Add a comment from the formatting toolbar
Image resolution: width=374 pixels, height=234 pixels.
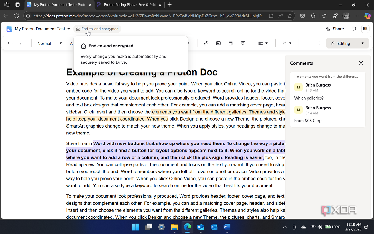click(243, 43)
